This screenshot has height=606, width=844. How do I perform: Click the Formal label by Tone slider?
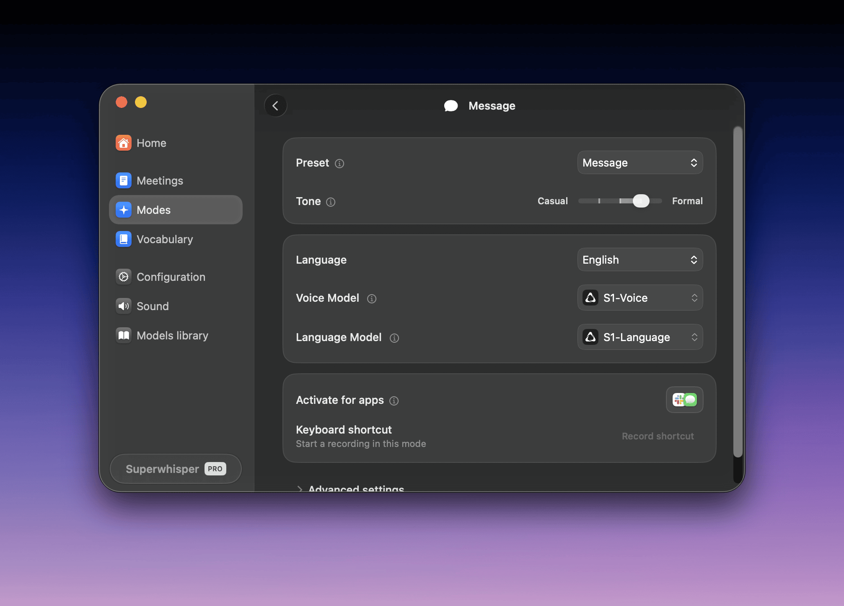[687, 201]
